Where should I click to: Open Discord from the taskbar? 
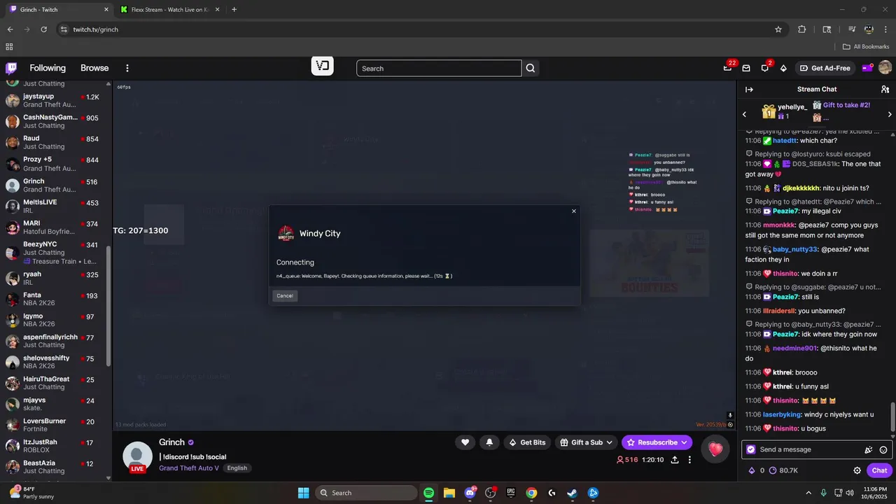pos(470,493)
